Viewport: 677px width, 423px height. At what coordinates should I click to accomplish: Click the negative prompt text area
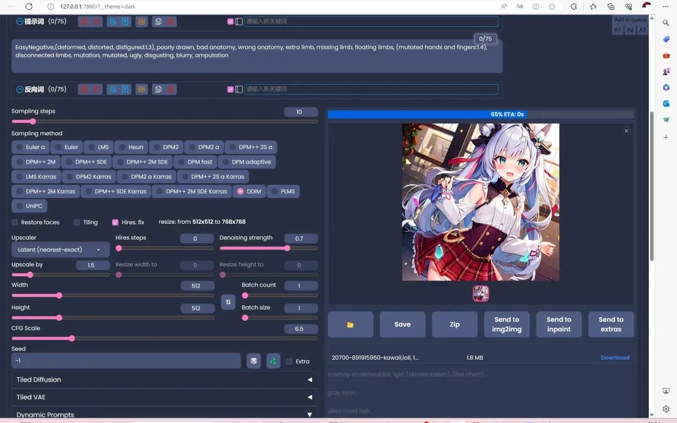257,56
